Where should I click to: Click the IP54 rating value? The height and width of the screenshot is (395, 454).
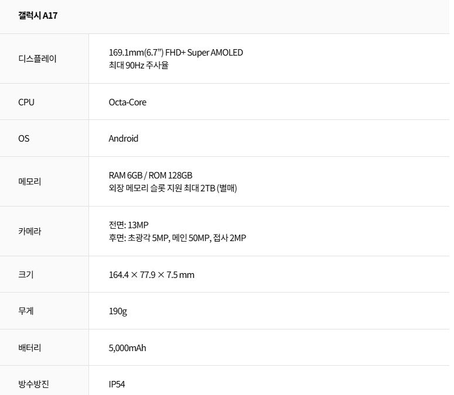[x=117, y=384]
